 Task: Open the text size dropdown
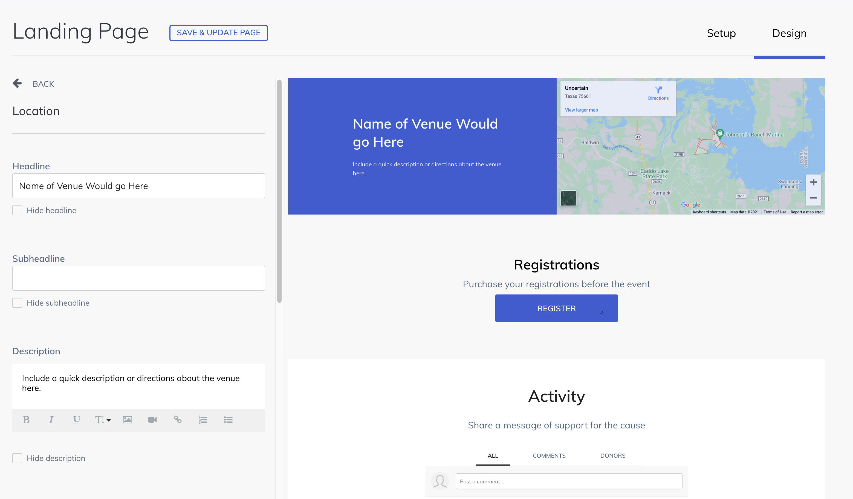[103, 420]
